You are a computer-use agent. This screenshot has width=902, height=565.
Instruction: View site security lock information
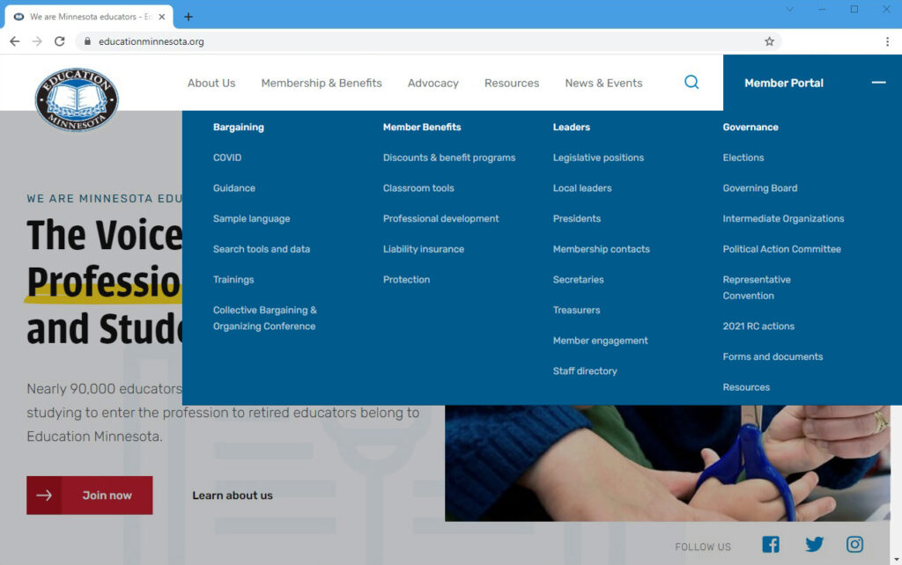pyautogui.click(x=87, y=41)
